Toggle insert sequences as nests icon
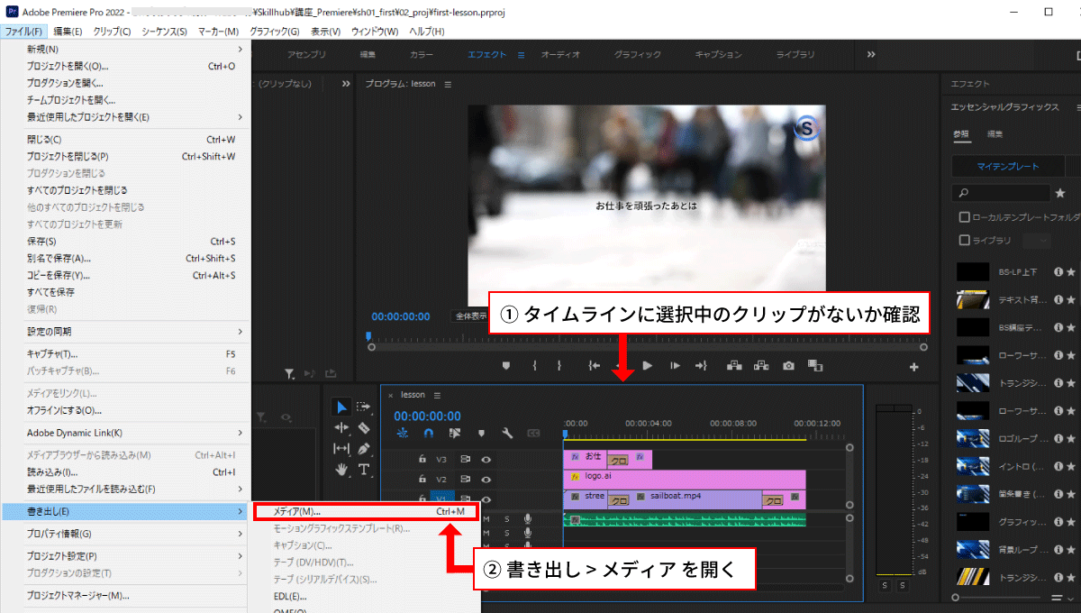The image size is (1081, 613). point(402,433)
